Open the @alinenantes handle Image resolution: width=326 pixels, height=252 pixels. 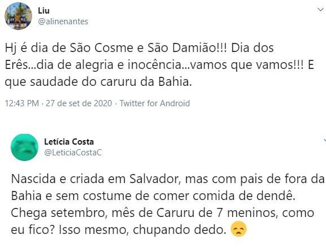pos(63,21)
